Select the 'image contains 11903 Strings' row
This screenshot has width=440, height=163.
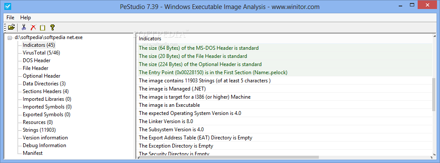coord(285,81)
